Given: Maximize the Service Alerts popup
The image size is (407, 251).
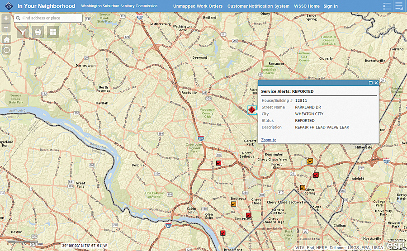Looking at the screenshot, I should coord(371,83).
